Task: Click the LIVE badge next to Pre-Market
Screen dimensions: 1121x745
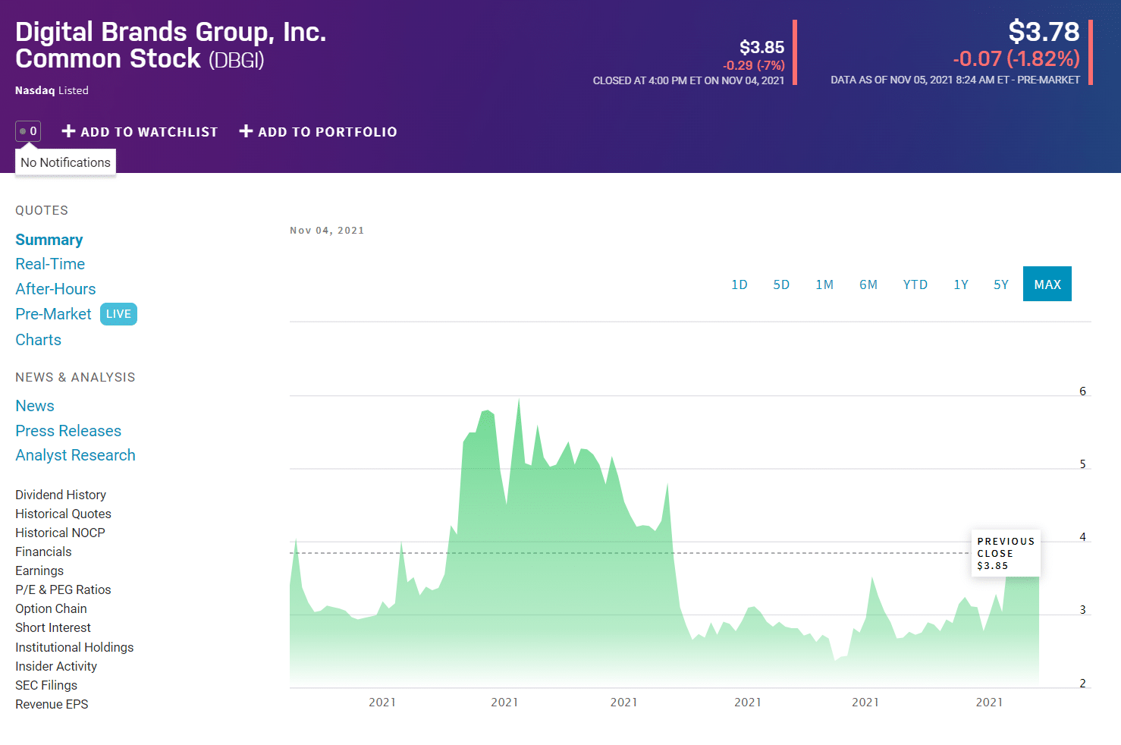Action: coord(118,314)
